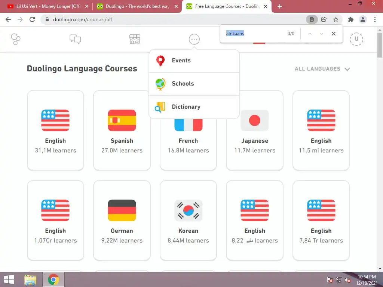Open the Duolingo Learn bubbles icon
Image resolution: width=383 pixels, height=287 pixels.
16,39
